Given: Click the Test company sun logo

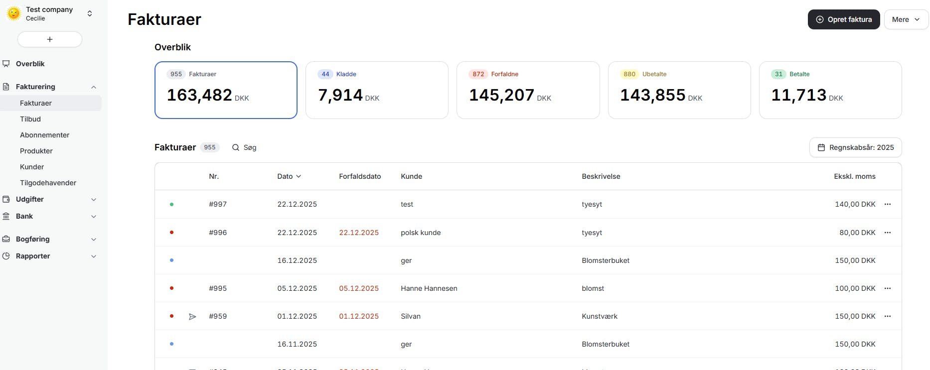Looking at the screenshot, I should [14, 13].
